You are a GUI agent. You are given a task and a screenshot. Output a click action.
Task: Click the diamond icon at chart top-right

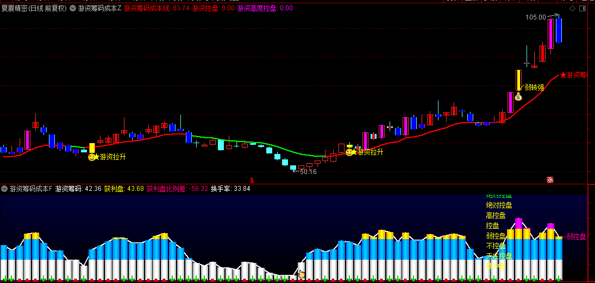pyautogui.click(x=572, y=8)
